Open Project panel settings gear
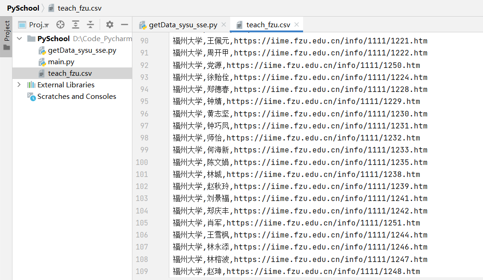Viewport: 483px width, 280px height. 110,24
